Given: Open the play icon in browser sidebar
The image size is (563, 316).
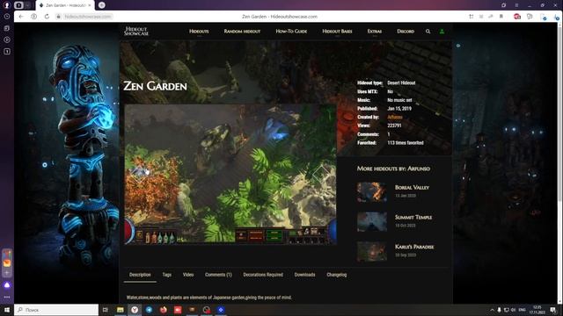Looking at the screenshot, I should point(7,39).
